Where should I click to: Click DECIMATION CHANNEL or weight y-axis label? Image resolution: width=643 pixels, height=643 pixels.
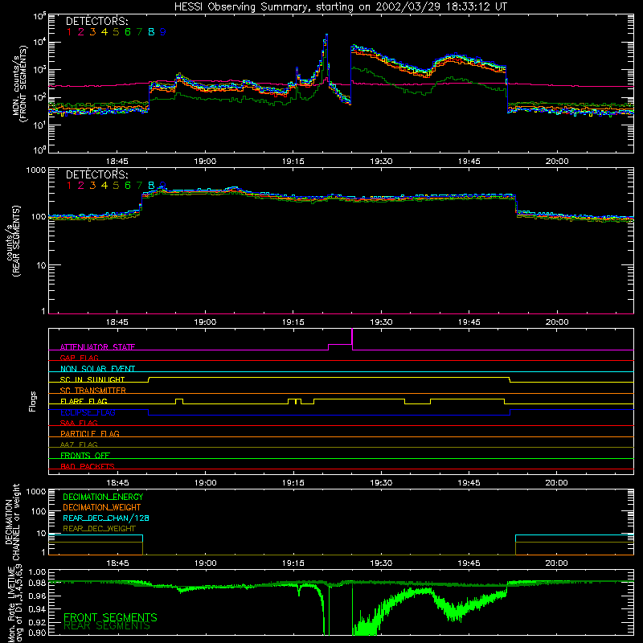pyautogui.click(x=12, y=522)
